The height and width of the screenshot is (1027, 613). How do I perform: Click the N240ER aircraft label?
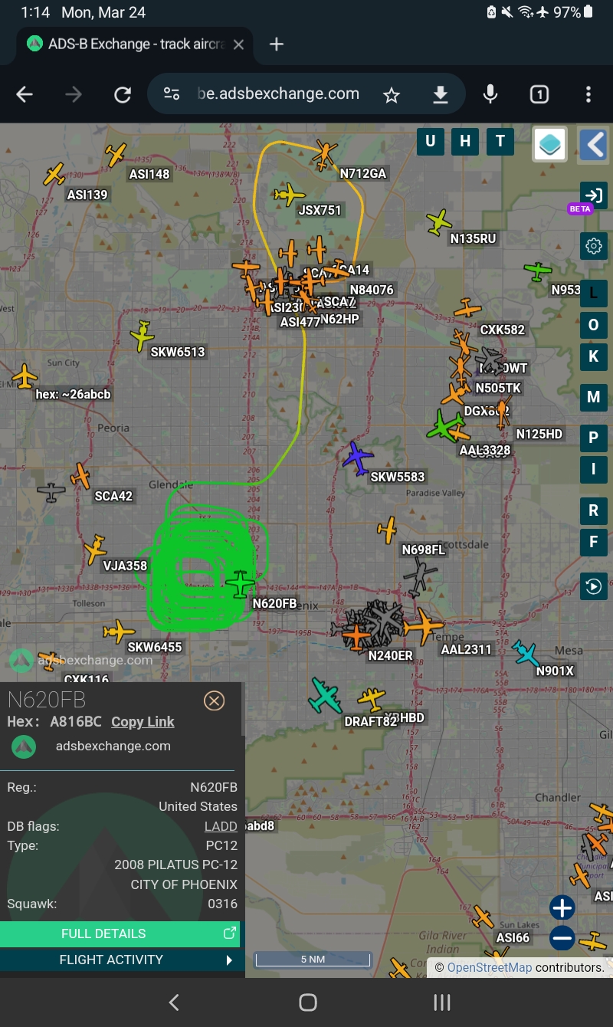(x=390, y=655)
